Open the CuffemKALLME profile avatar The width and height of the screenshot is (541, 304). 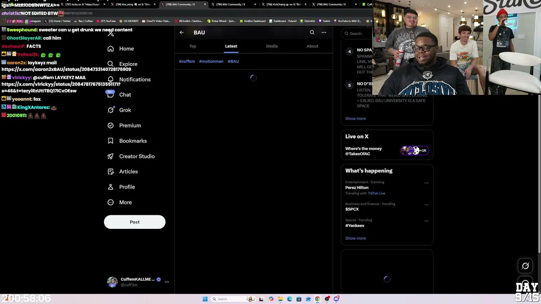[112, 282]
